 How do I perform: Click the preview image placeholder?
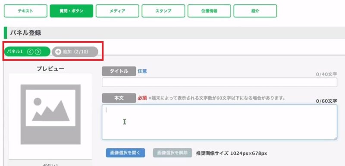(x=50, y=114)
